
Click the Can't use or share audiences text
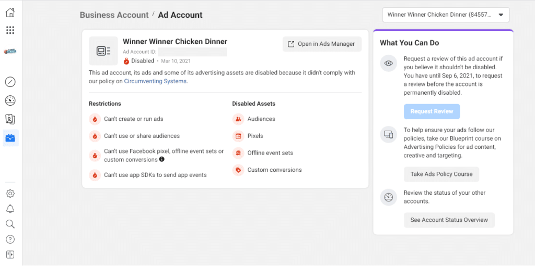142,136
